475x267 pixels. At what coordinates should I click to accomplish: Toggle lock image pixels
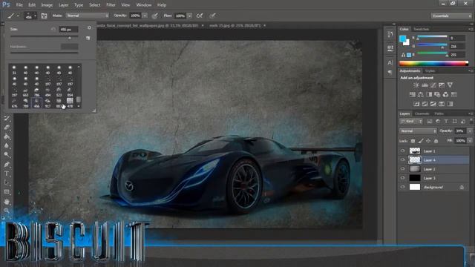pyautogui.click(x=421, y=141)
